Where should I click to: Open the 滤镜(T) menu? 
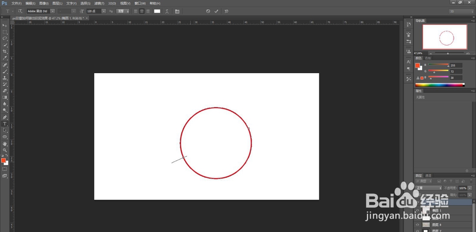(x=99, y=3)
